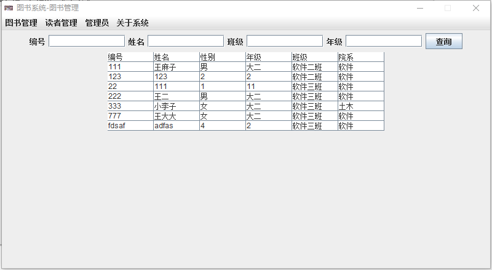
Task: Select the 年级 cell 11
Action: click(269, 87)
